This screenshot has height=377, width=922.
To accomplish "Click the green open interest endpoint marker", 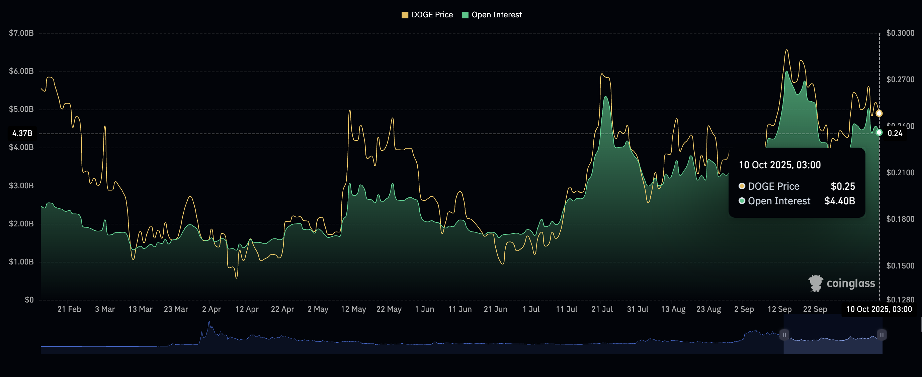I will point(879,133).
